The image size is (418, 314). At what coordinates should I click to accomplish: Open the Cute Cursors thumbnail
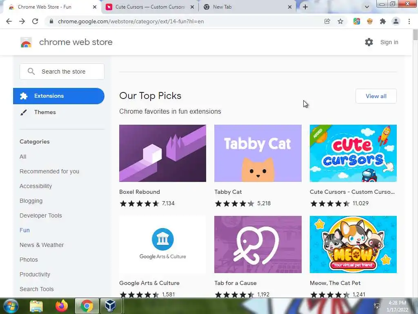353,153
